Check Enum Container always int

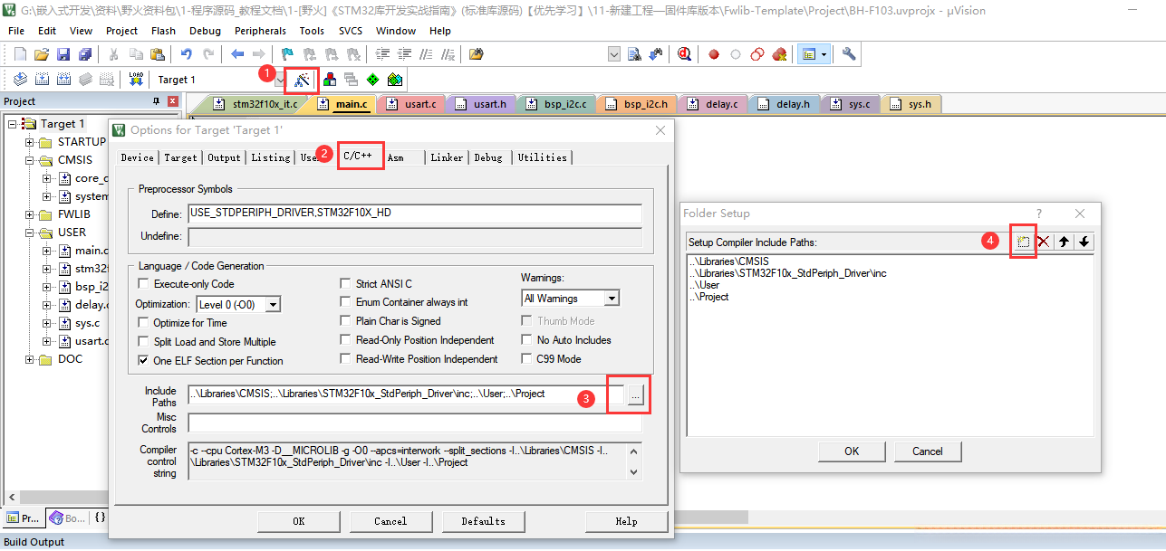(x=346, y=302)
